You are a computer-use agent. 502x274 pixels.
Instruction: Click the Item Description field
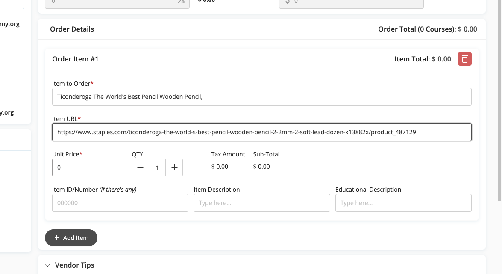point(261,203)
